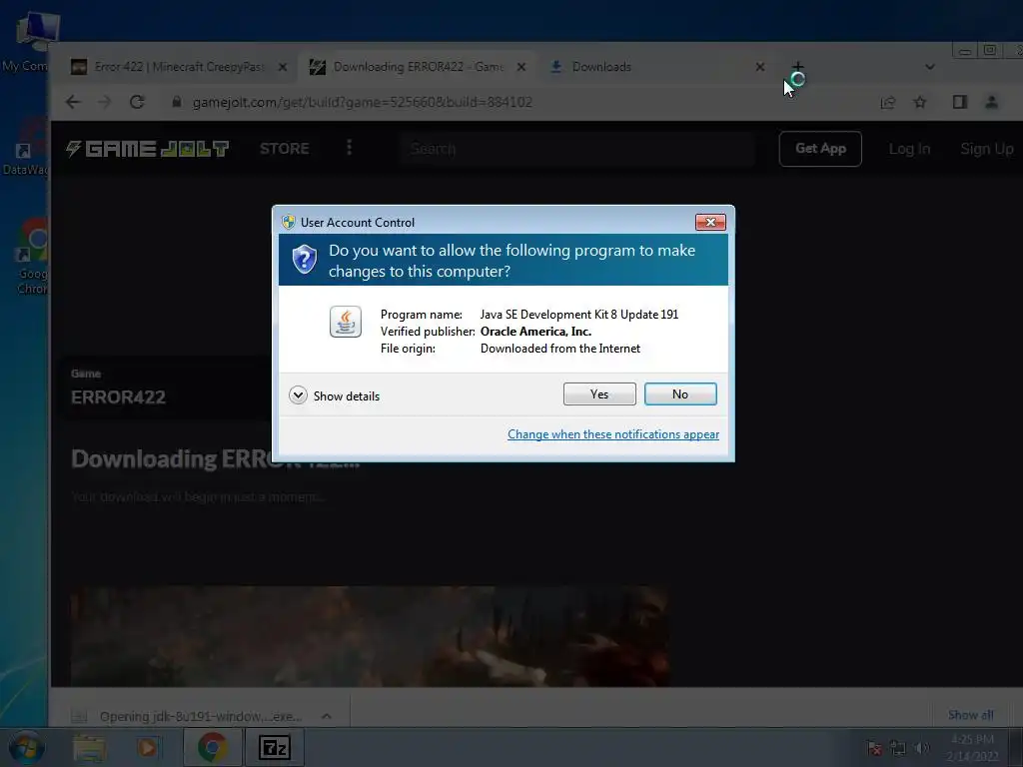
Task: Click Show all downloads
Action: point(970,715)
